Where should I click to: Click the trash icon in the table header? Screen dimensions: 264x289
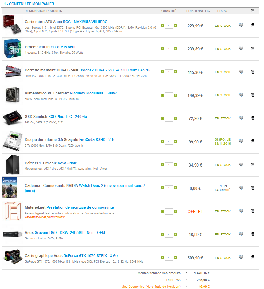click(x=253, y=11)
